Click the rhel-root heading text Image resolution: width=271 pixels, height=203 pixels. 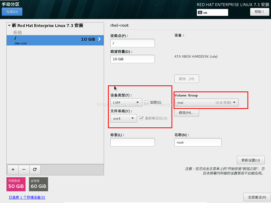[x=119, y=25]
